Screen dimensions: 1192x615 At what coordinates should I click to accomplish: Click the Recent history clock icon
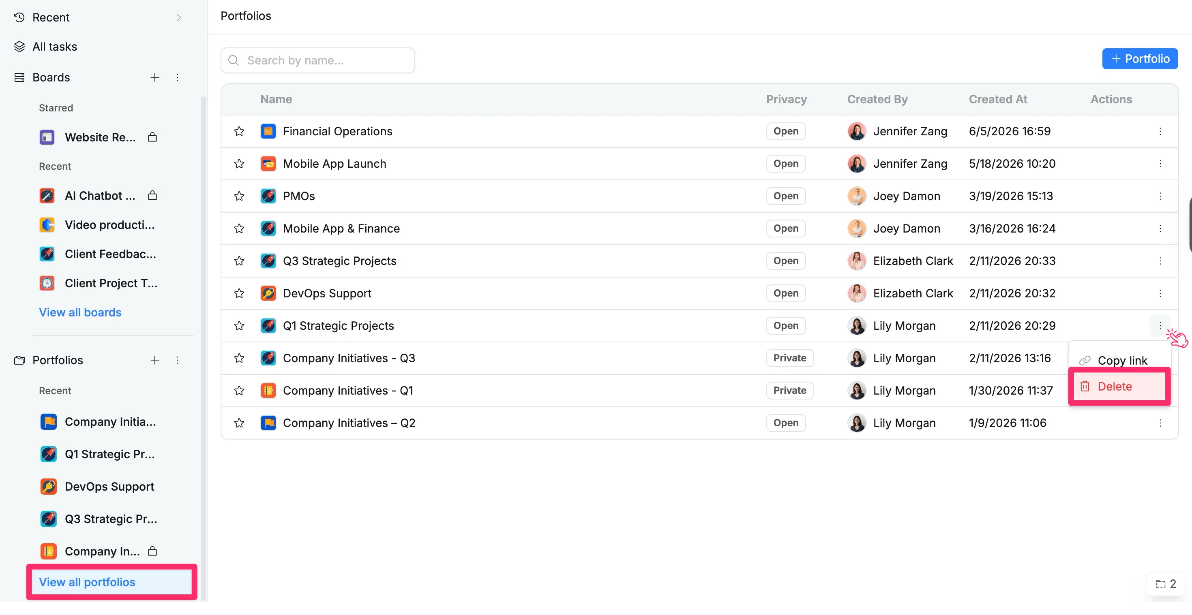[19, 17]
